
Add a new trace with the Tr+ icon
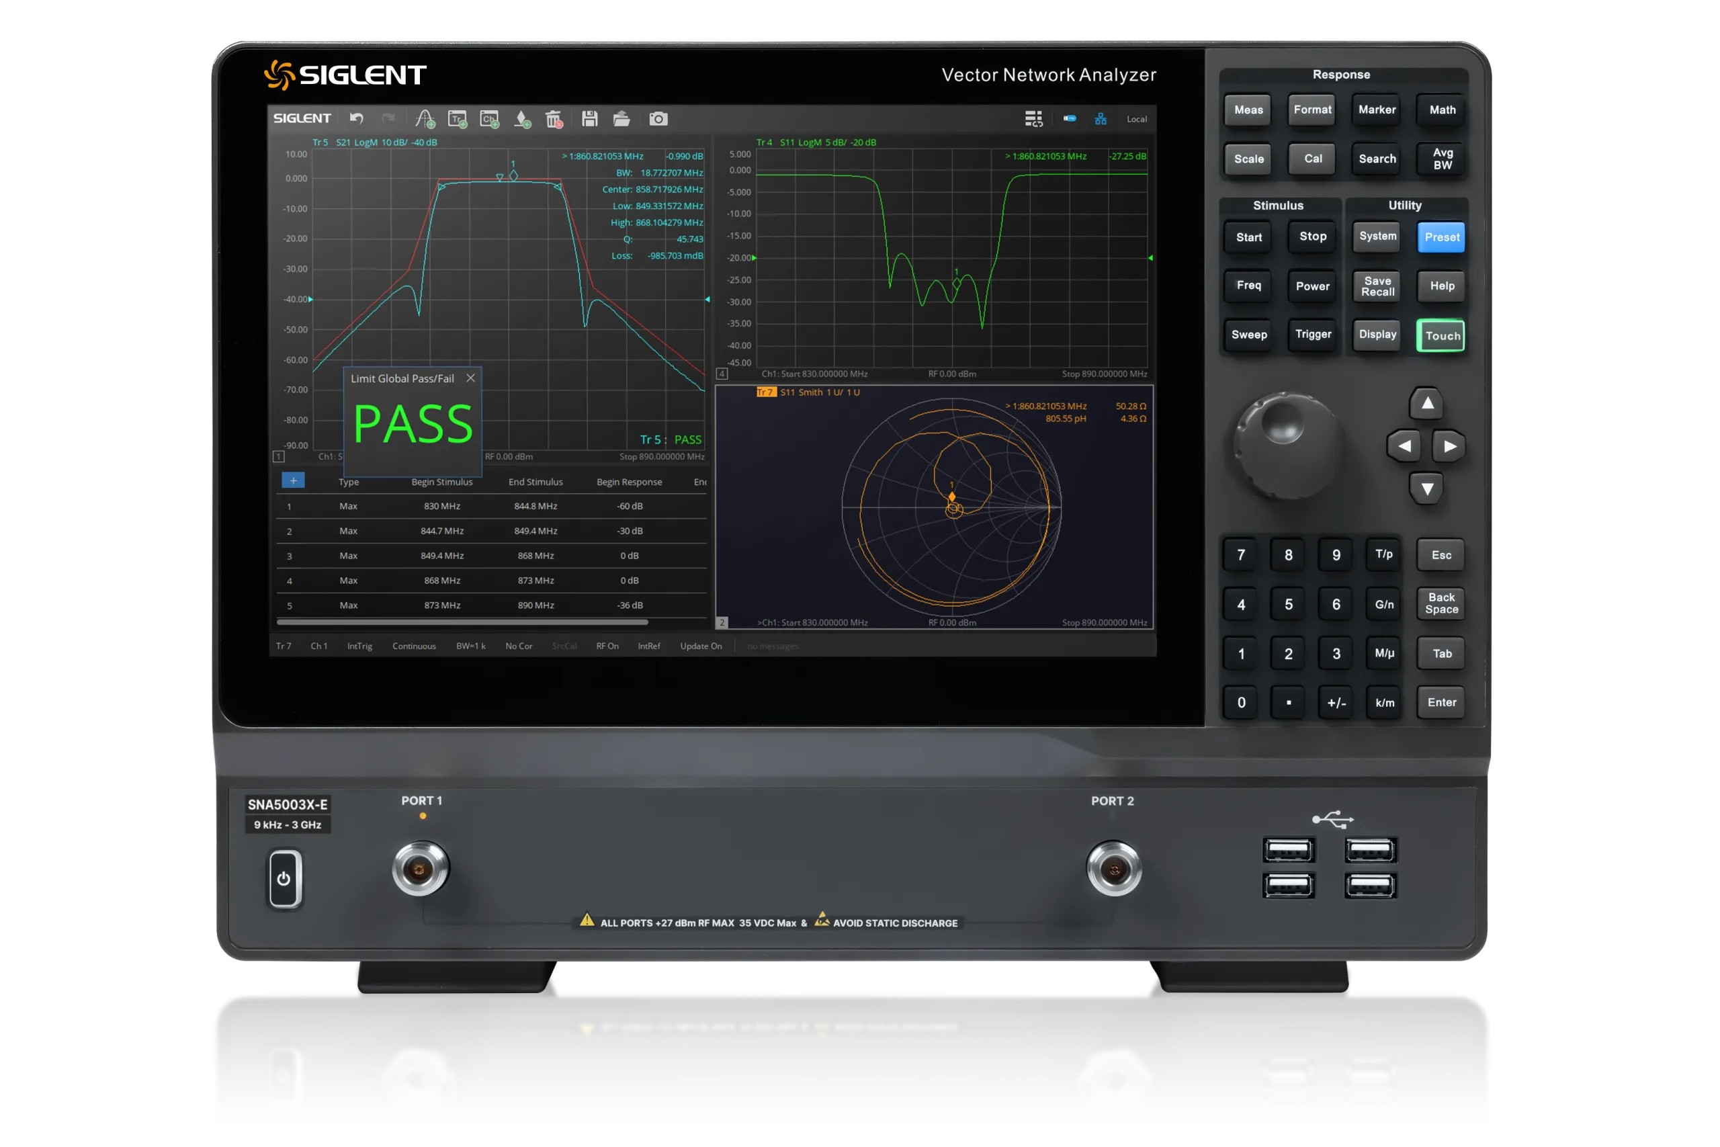coord(457,118)
